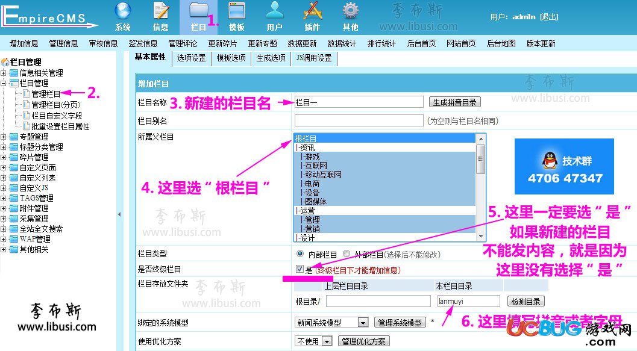The height and width of the screenshot is (351, 637).
Task: Switch to the 生成选项 tab
Action: 271,58
